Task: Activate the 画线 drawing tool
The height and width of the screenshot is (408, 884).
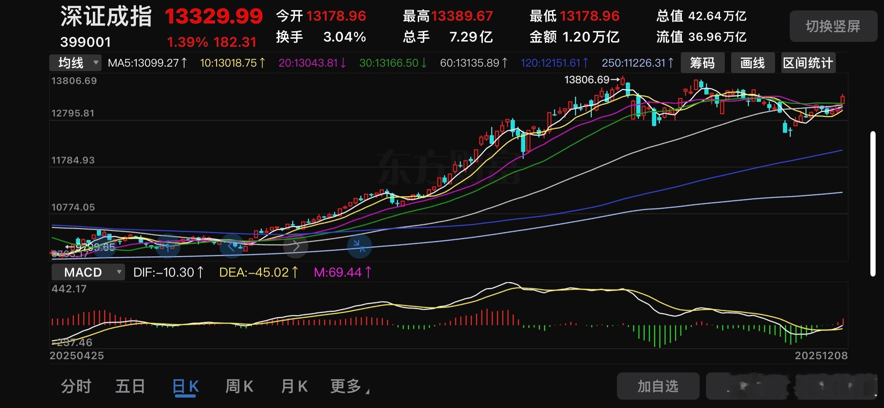Action: pyautogui.click(x=753, y=63)
